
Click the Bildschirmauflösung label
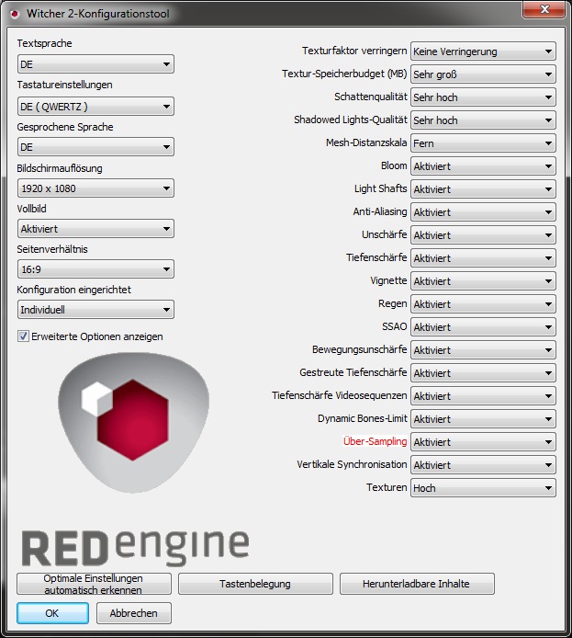click(x=60, y=168)
